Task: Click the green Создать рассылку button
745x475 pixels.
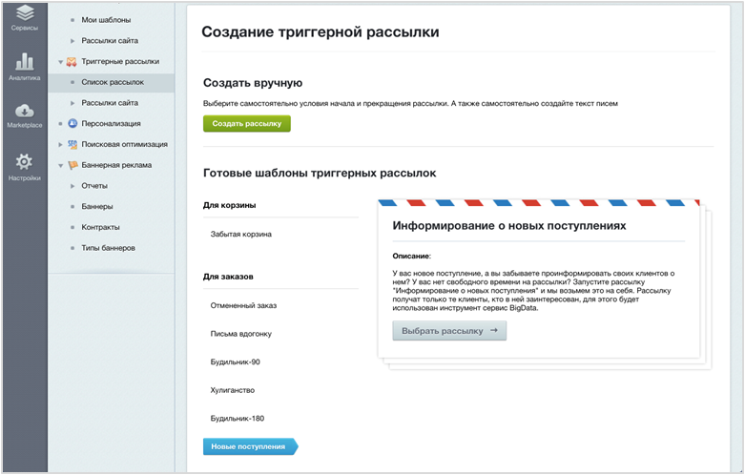Action: coord(247,123)
